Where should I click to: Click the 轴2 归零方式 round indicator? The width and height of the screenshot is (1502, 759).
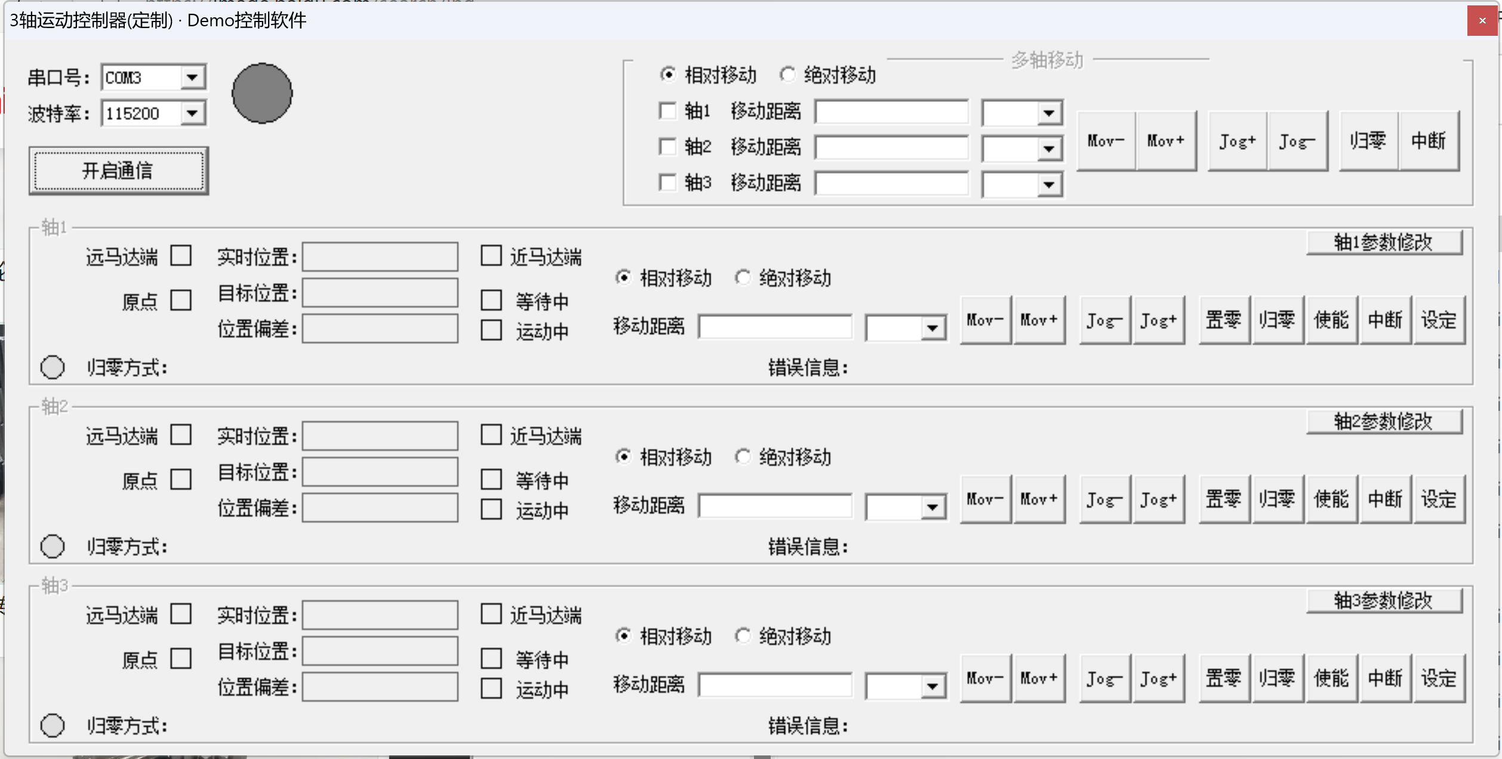(53, 546)
